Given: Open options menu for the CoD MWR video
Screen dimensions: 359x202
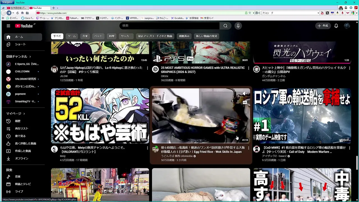Looking at the screenshot, I should tap(349, 148).
